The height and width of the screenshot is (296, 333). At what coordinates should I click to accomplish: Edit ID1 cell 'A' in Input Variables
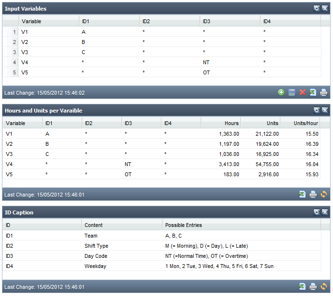click(x=109, y=32)
